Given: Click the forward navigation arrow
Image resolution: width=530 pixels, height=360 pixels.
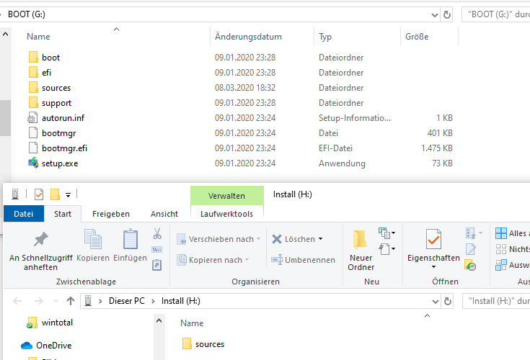Looking at the screenshot, I should pyautogui.click(x=39, y=301).
